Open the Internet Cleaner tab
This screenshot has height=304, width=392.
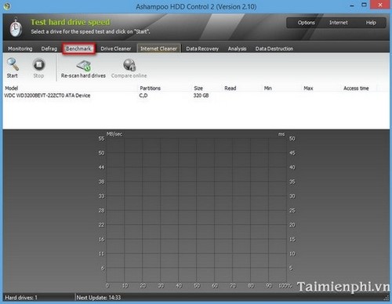coord(158,49)
